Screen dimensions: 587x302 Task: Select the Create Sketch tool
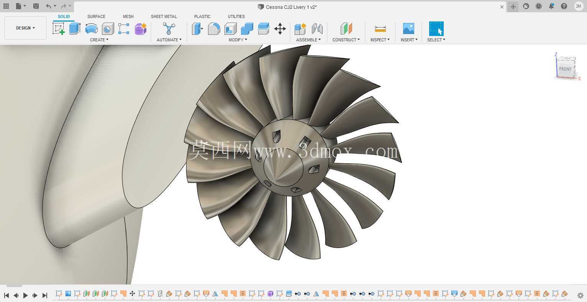tap(59, 29)
